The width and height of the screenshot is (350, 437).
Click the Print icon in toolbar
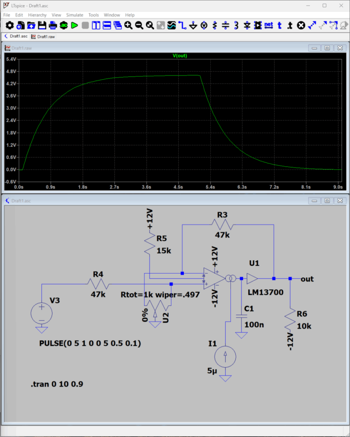click(53, 26)
